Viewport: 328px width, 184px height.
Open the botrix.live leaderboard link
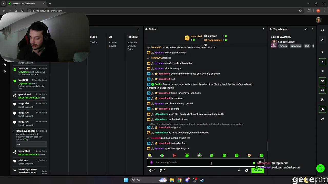click(230, 84)
